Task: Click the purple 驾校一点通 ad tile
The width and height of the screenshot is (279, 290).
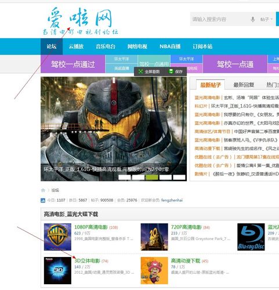Action: point(235,64)
